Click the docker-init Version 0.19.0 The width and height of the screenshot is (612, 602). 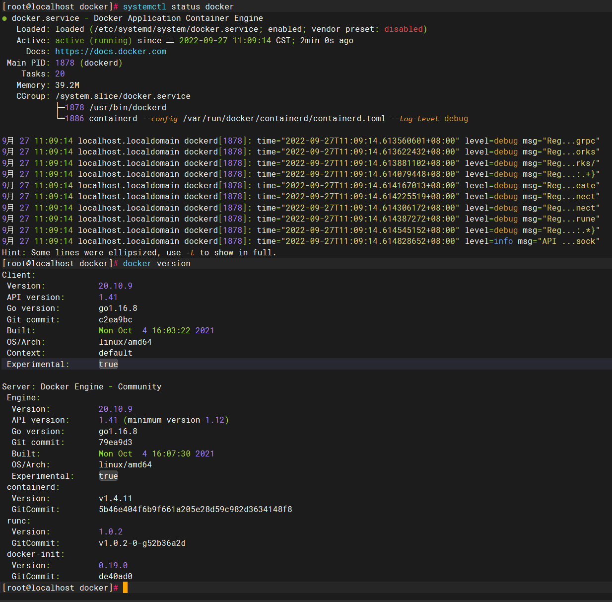(113, 566)
